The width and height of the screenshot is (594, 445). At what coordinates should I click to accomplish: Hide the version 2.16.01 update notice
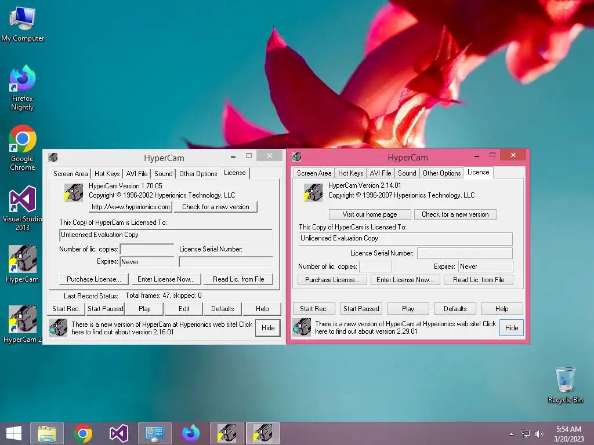pos(268,328)
